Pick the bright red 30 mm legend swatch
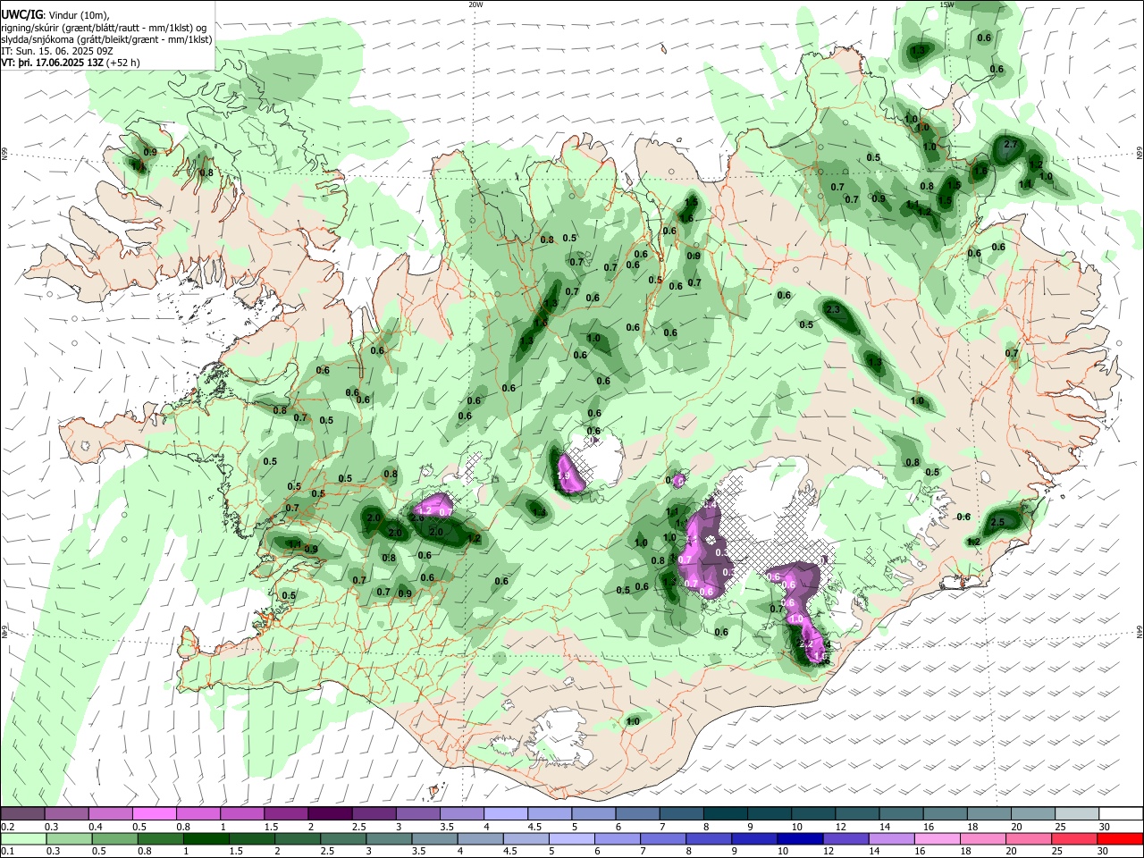The width and height of the screenshot is (1144, 858). click(1122, 838)
